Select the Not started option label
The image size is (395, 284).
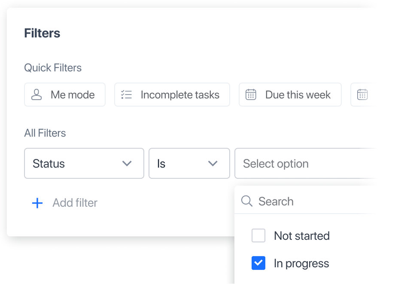pos(302,236)
